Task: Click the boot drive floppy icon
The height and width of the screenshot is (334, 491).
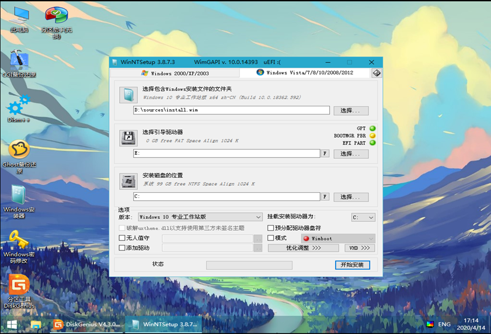Action: pos(128,138)
